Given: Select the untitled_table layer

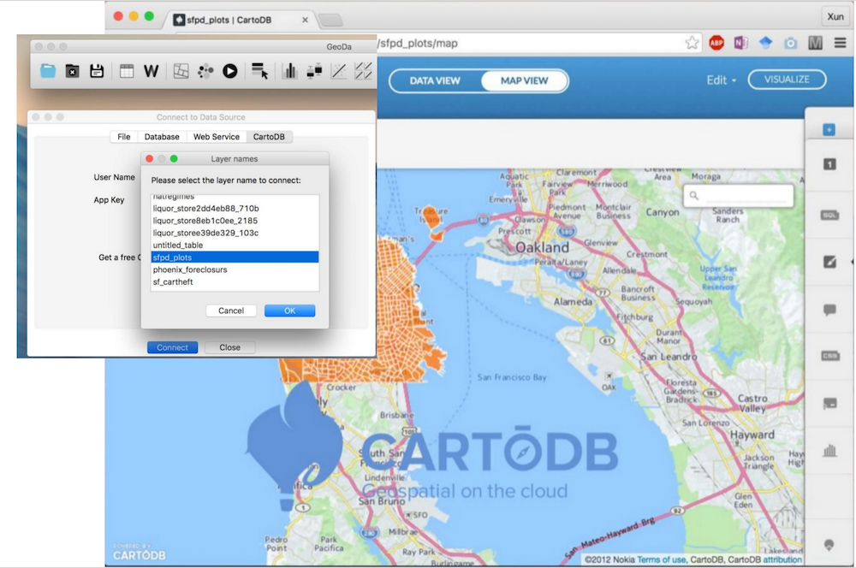Looking at the screenshot, I should (235, 245).
